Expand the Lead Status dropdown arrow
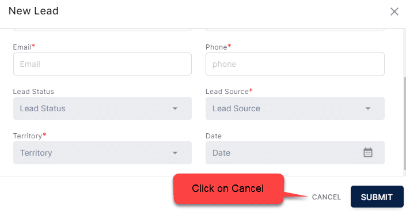This screenshot has height=211, width=406. pos(175,108)
